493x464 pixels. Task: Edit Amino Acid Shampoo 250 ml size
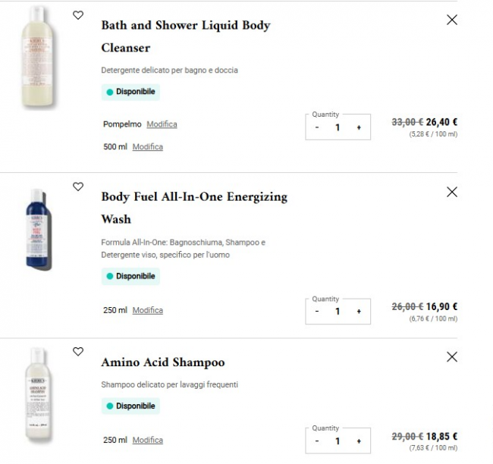pos(148,440)
